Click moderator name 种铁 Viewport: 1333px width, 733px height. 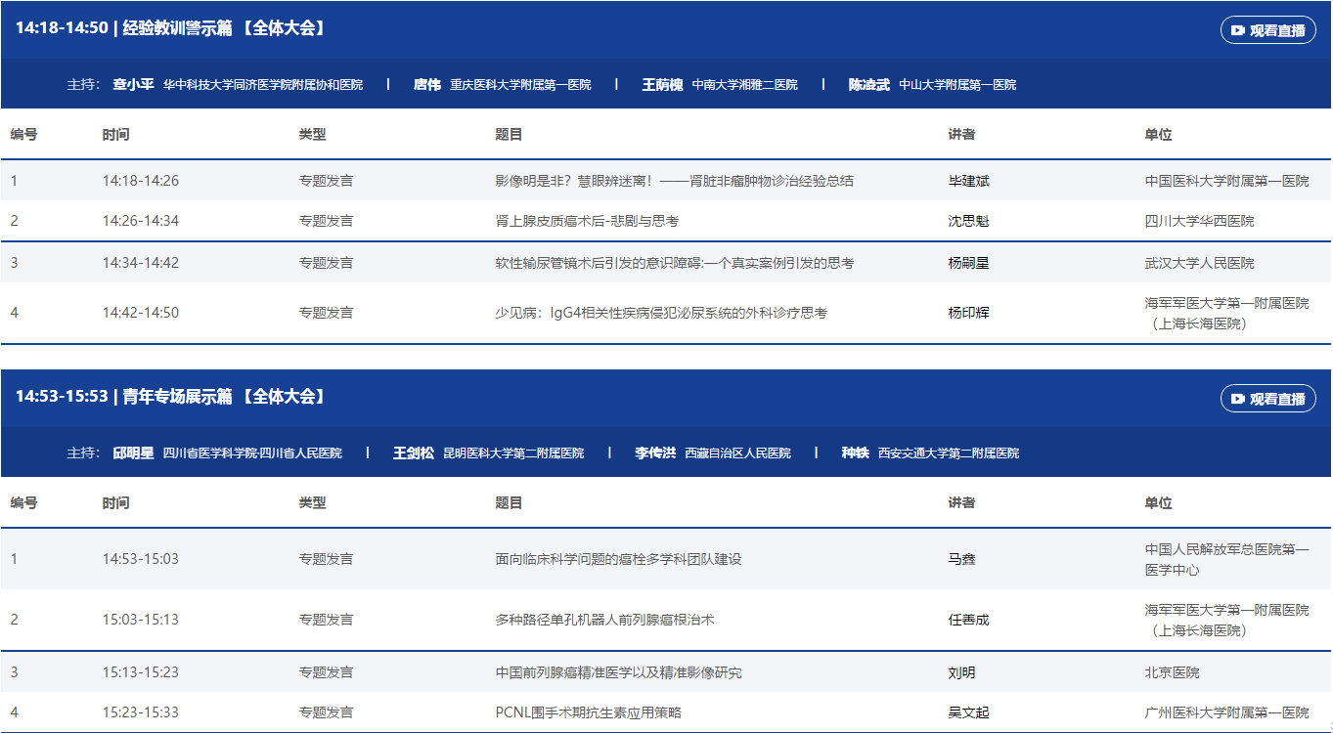click(855, 453)
